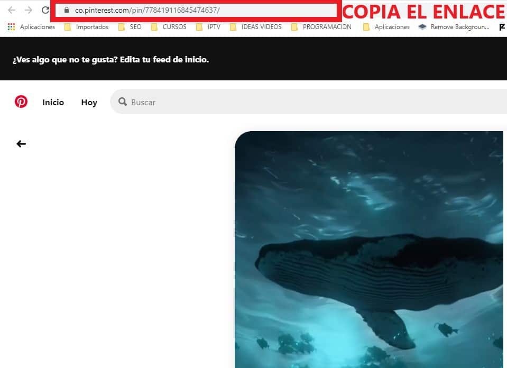Screen dimensions: 507x368
Task: Click the address bar with the pin URL
Action: tap(201, 10)
